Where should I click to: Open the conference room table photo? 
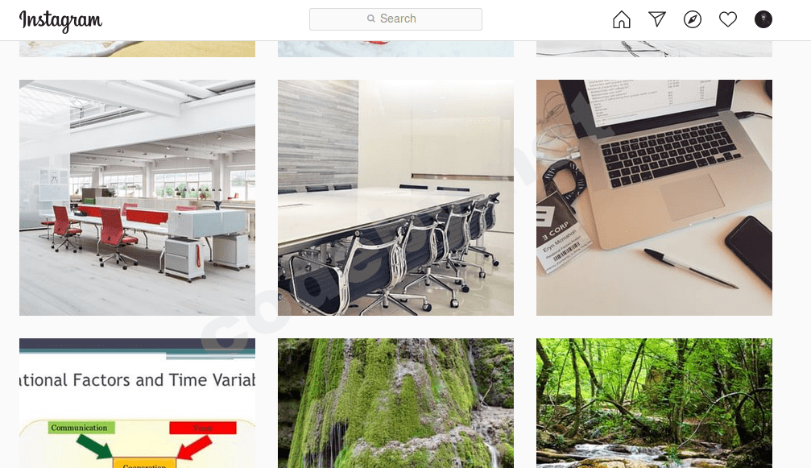[x=395, y=197]
